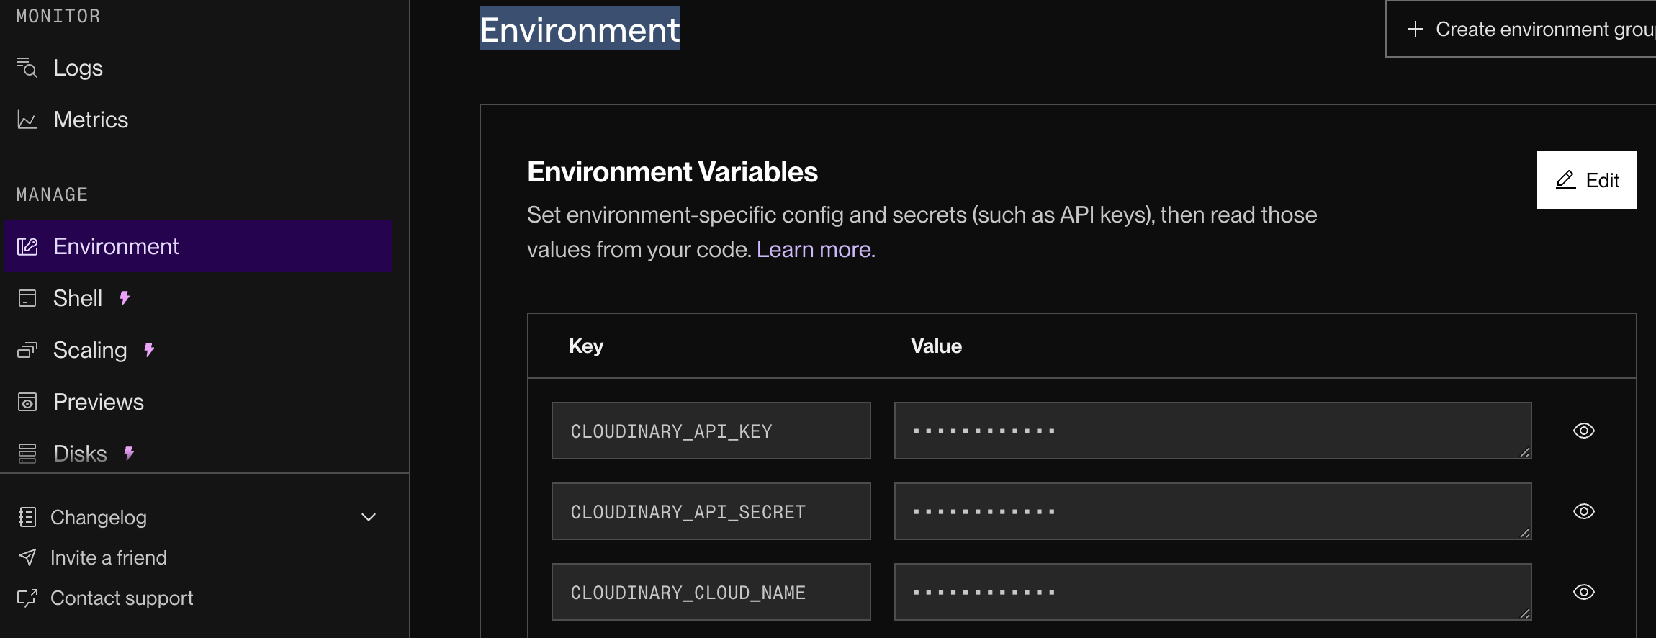Select the CLOUDINARY_CLOUD_NAME key field

(x=711, y=592)
